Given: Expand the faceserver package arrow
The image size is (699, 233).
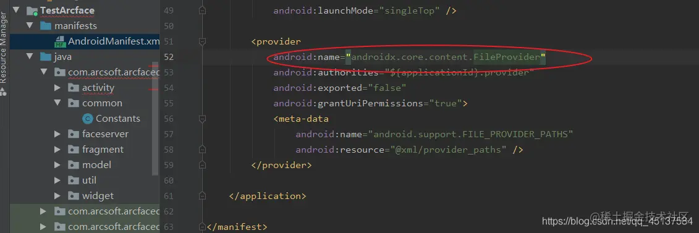Looking at the screenshot, I should tap(57, 134).
